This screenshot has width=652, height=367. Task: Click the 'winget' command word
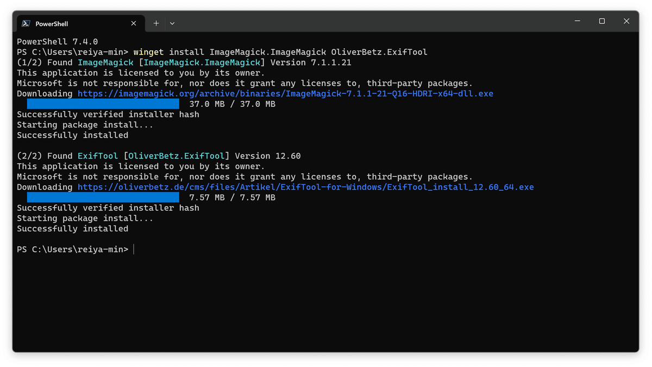click(149, 52)
